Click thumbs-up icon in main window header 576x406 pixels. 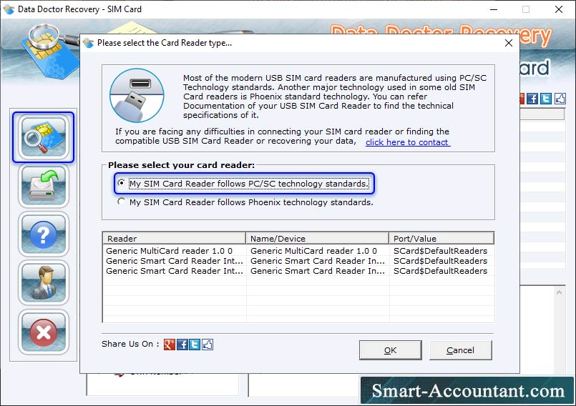[x=560, y=99]
